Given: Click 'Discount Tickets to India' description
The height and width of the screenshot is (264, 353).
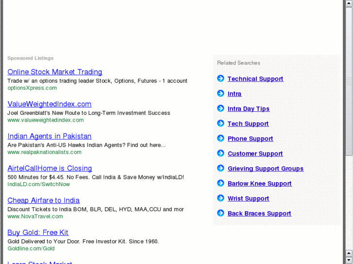Looking at the screenshot, I should (x=96, y=209).
